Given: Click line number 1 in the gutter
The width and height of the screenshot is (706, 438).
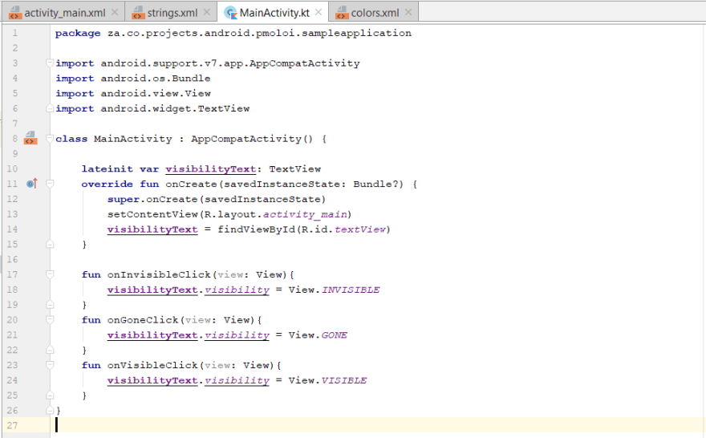Looking at the screenshot, I should point(15,33).
